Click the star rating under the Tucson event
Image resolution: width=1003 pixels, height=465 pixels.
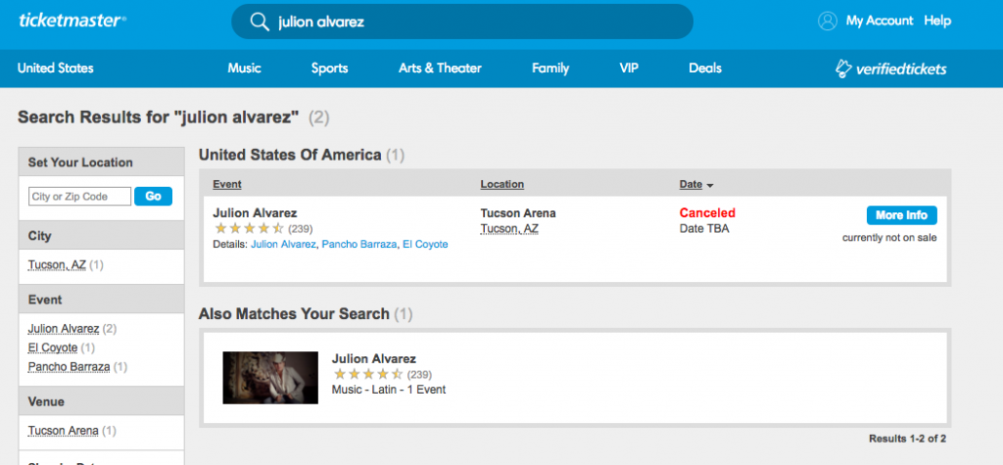tap(249, 229)
